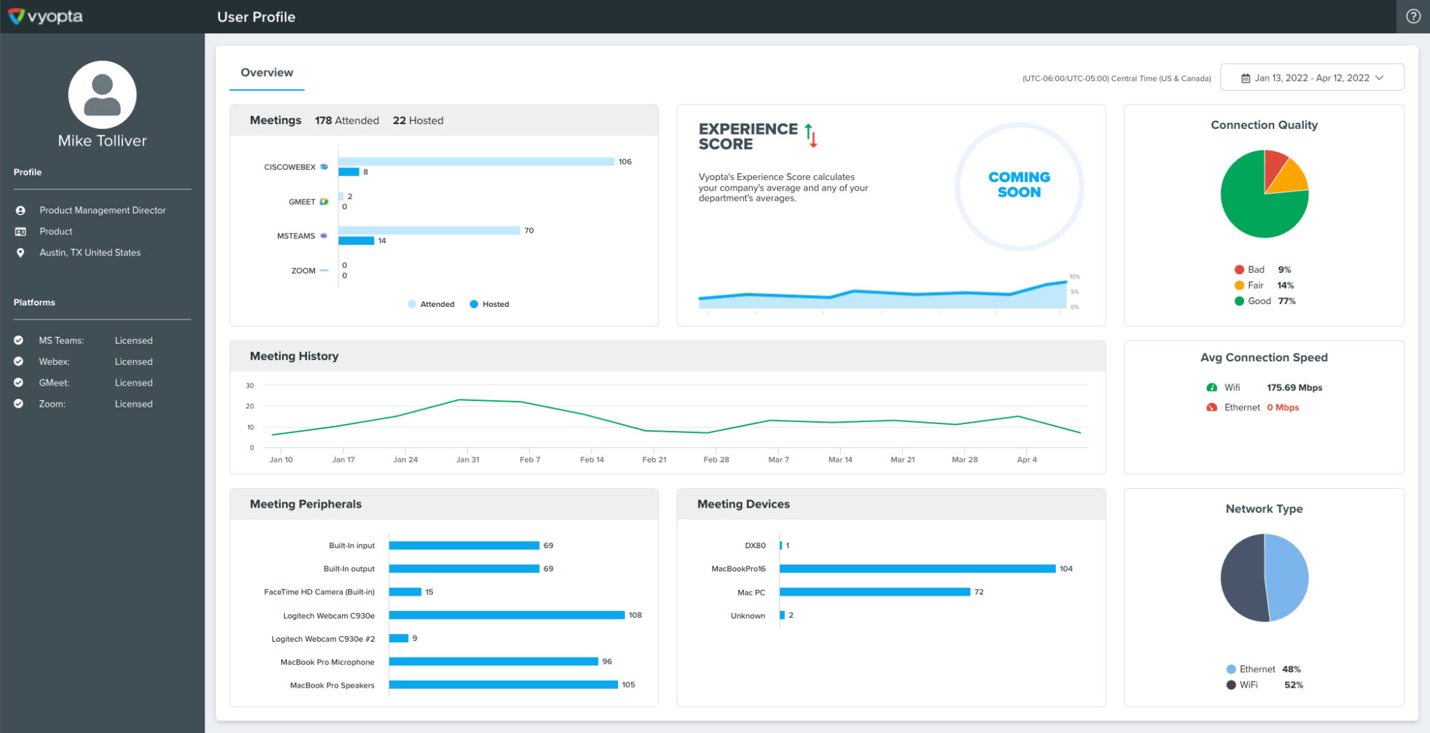Image resolution: width=1430 pixels, height=733 pixels.
Task: Click the GMeet platform icon in Meetings chart
Action: [324, 202]
